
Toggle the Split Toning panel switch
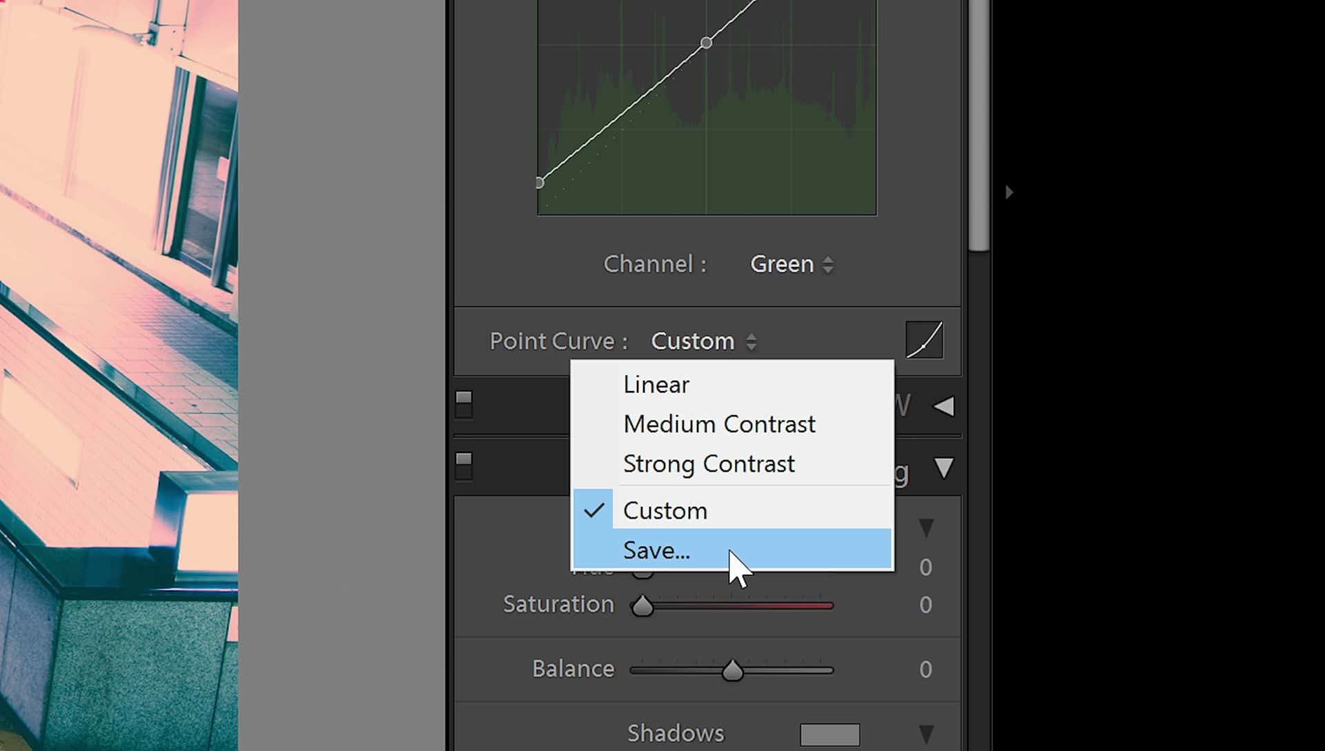tap(464, 466)
